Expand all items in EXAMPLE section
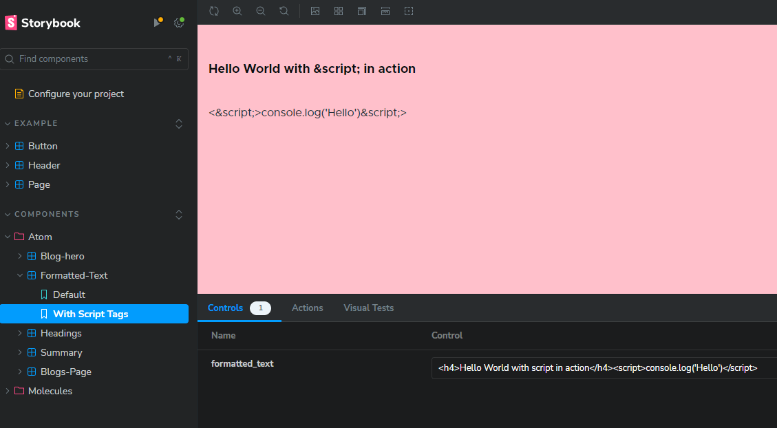 click(179, 123)
